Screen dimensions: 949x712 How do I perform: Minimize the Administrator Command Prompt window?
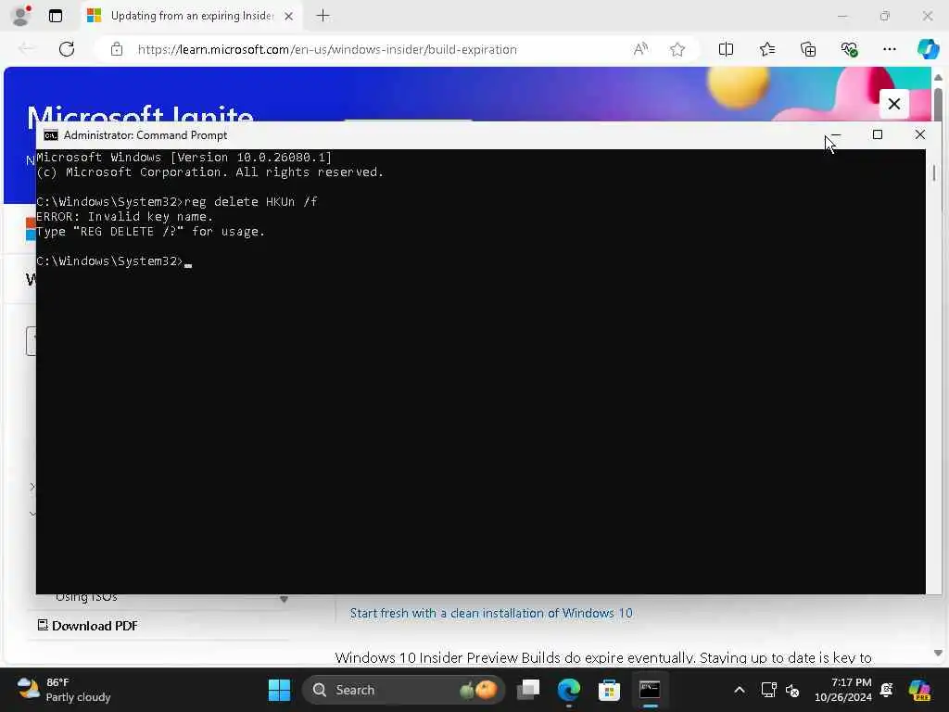tap(836, 134)
